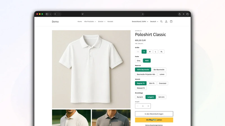Screen dimensions: 225x126
Task: Go to the Home menu item
Action: (80, 22)
